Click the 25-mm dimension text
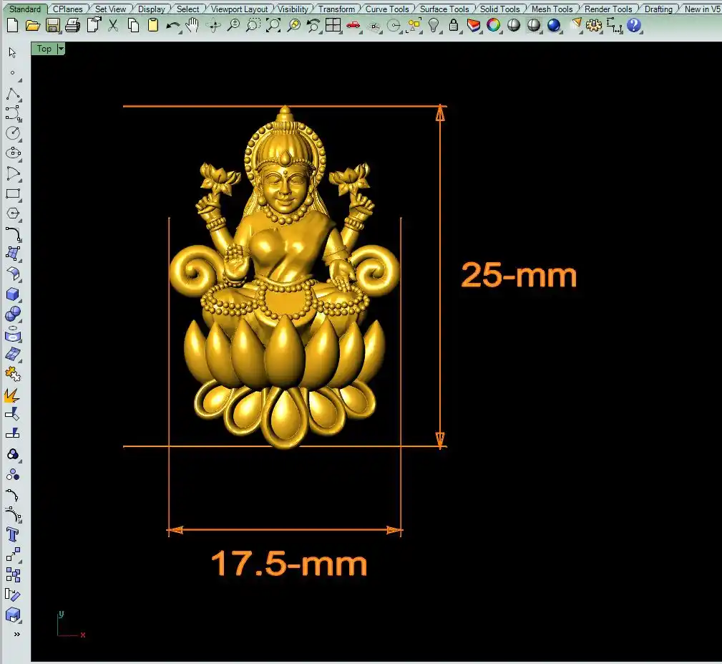 (x=519, y=276)
